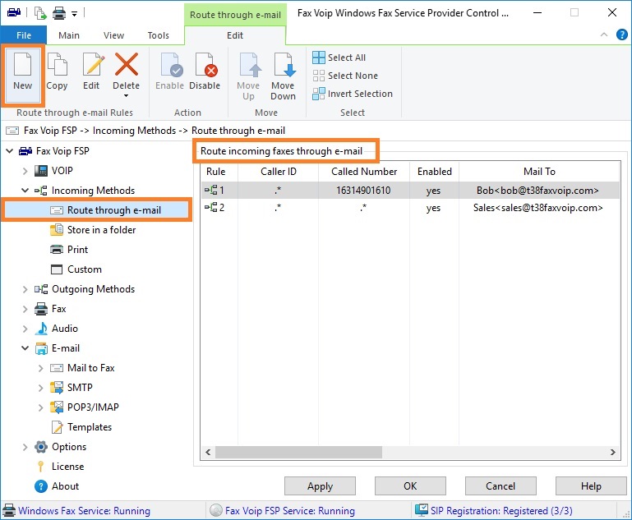Click the Mail To column header
Viewport: 632px width, 520px height.
tap(539, 172)
